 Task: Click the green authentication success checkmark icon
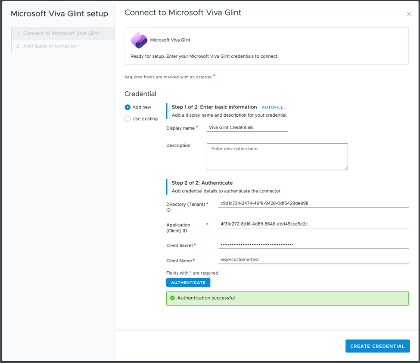click(x=172, y=298)
